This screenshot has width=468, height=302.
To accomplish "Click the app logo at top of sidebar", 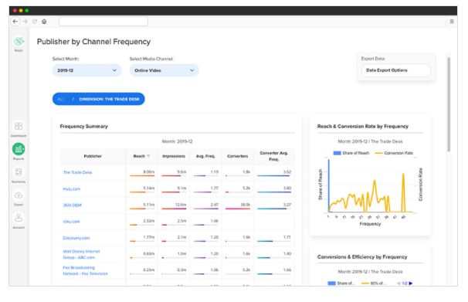I will tap(19, 42).
